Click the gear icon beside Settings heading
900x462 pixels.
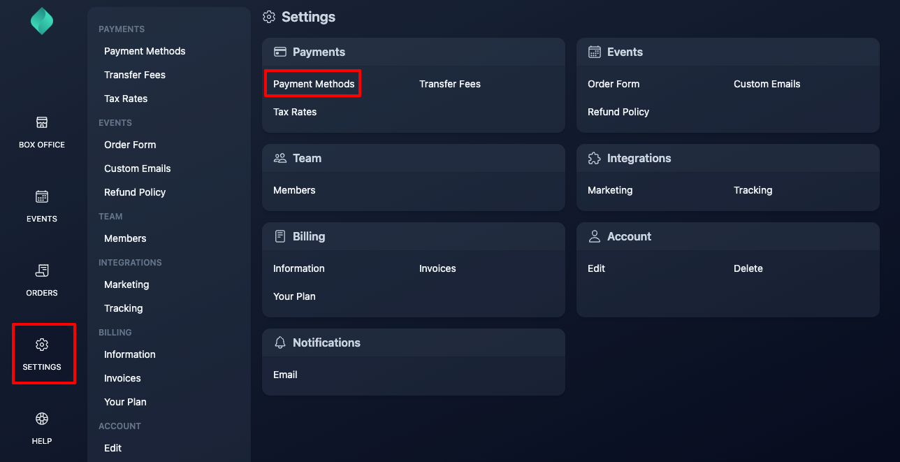coord(269,17)
